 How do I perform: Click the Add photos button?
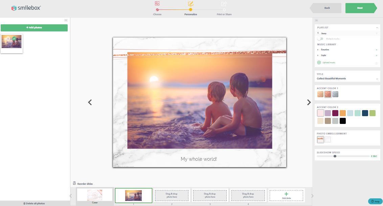coord(34,28)
